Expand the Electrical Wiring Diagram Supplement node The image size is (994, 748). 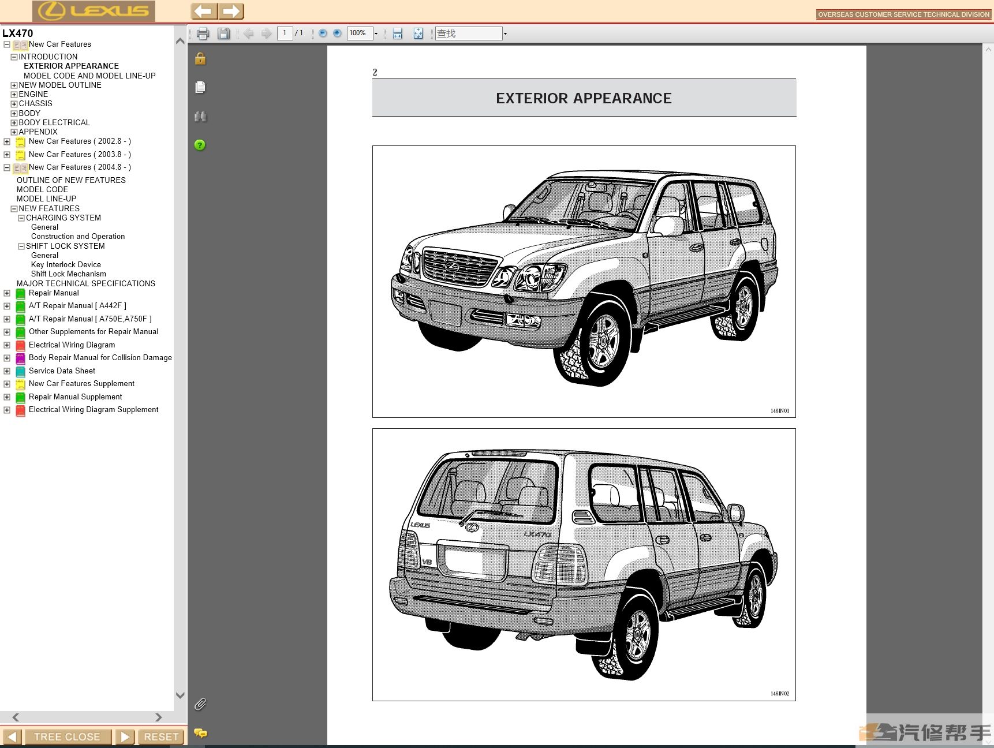tap(7, 410)
